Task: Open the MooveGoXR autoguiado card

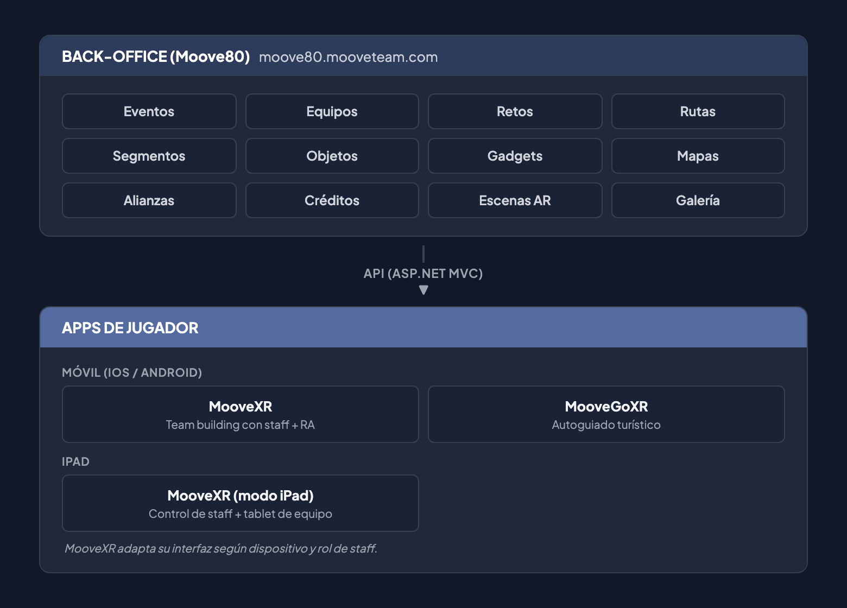Action: (606, 414)
